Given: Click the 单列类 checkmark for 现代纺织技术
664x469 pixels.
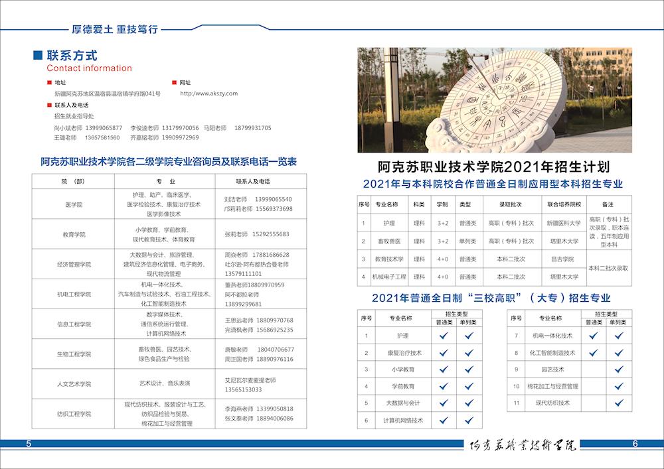Looking at the screenshot, I should click(x=618, y=403).
